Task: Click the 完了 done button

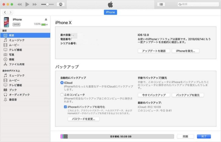Action: (204, 136)
